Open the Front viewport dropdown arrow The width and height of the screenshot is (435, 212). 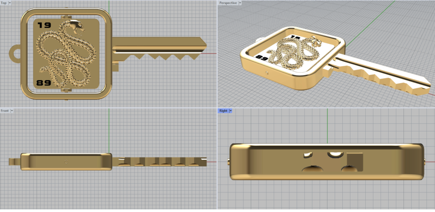[x=12, y=110]
